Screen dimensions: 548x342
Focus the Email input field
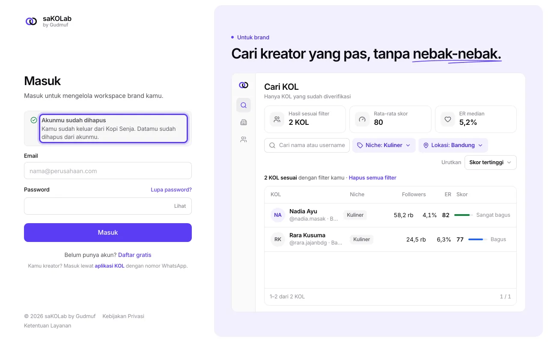click(108, 171)
